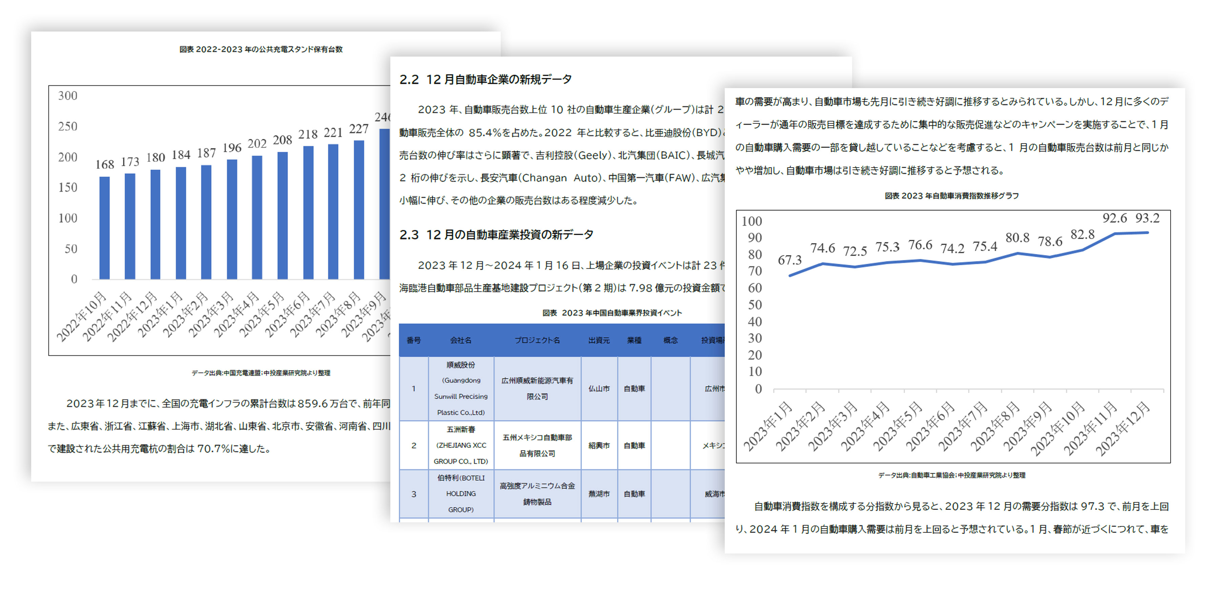Click the 出資元 column header
Image resolution: width=1213 pixels, height=605 pixels.
coord(598,340)
